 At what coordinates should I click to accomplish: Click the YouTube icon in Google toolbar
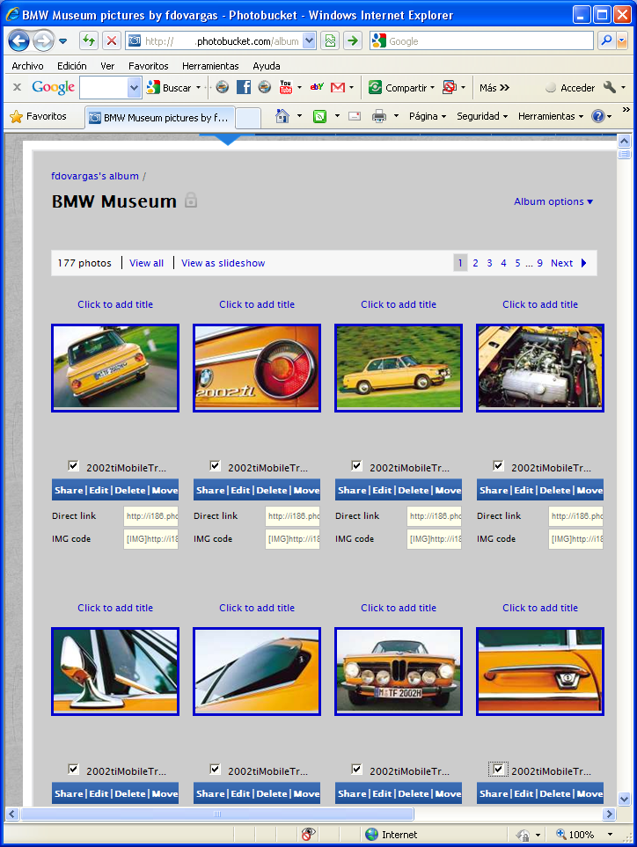click(x=286, y=87)
